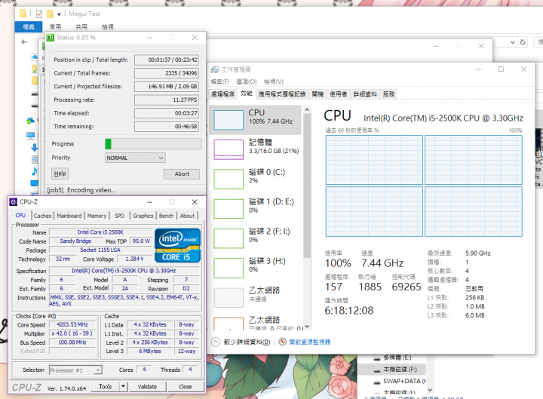Click the Downloads arrow icon in navigation pane
Image resolution: width=543 pixels, height=399 pixels.
click(34, 147)
